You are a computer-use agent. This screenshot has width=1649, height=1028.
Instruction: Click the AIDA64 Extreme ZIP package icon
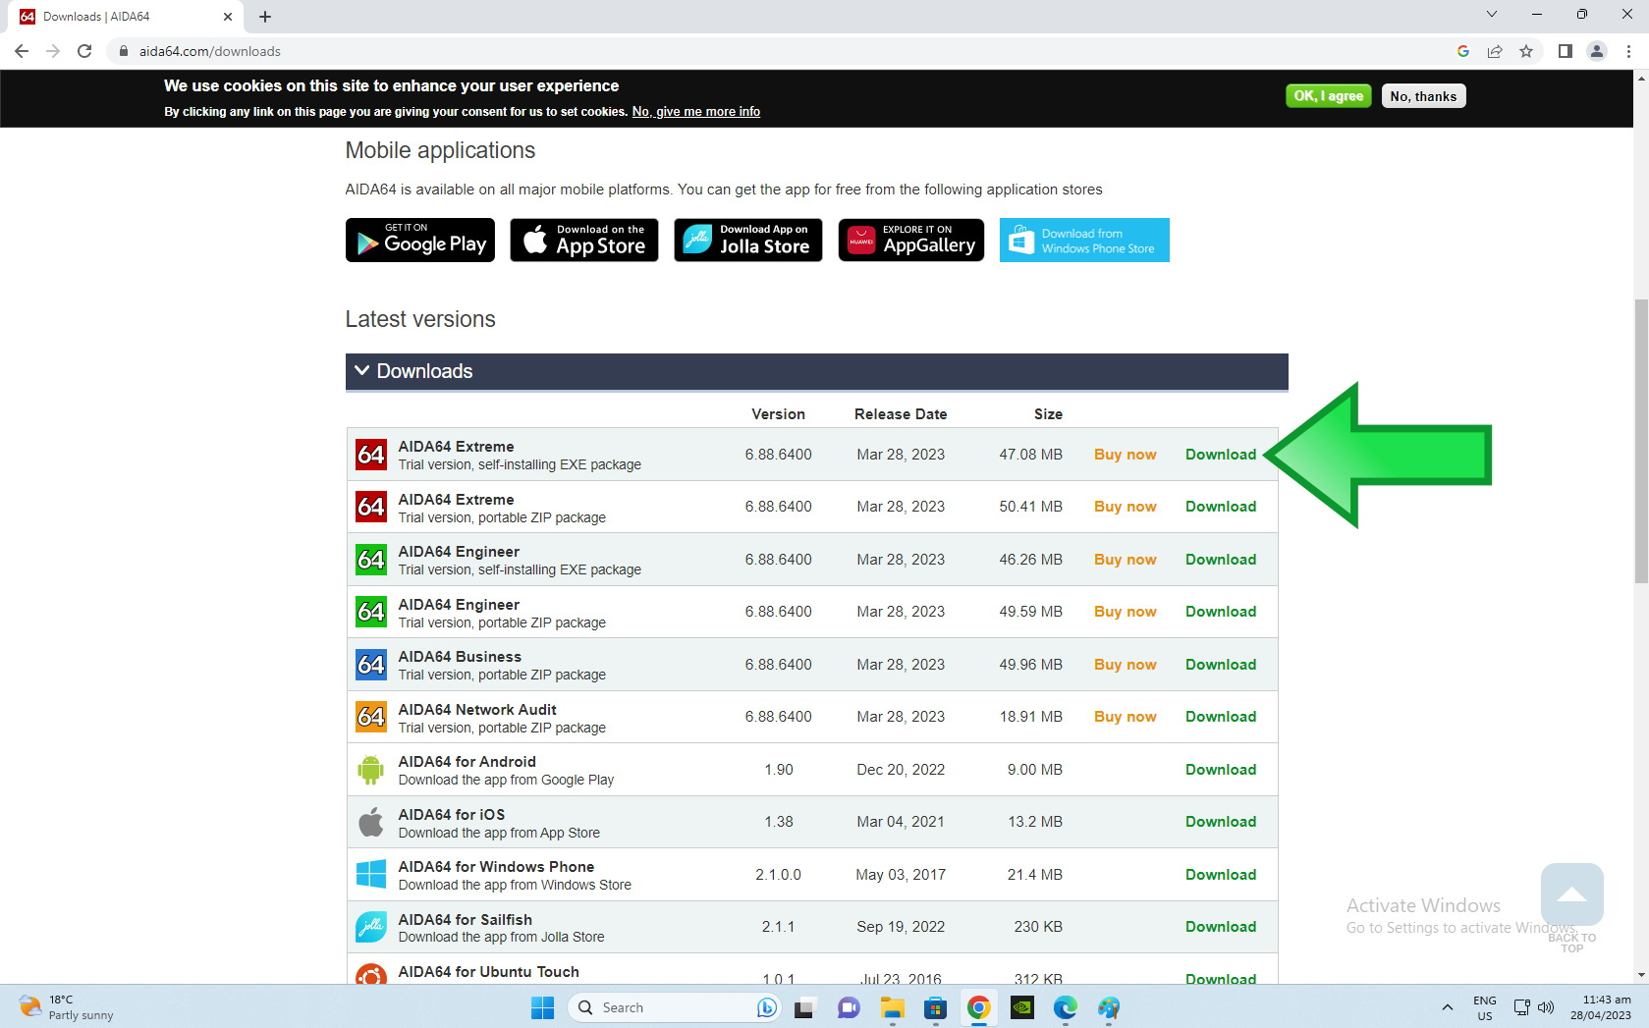point(370,507)
